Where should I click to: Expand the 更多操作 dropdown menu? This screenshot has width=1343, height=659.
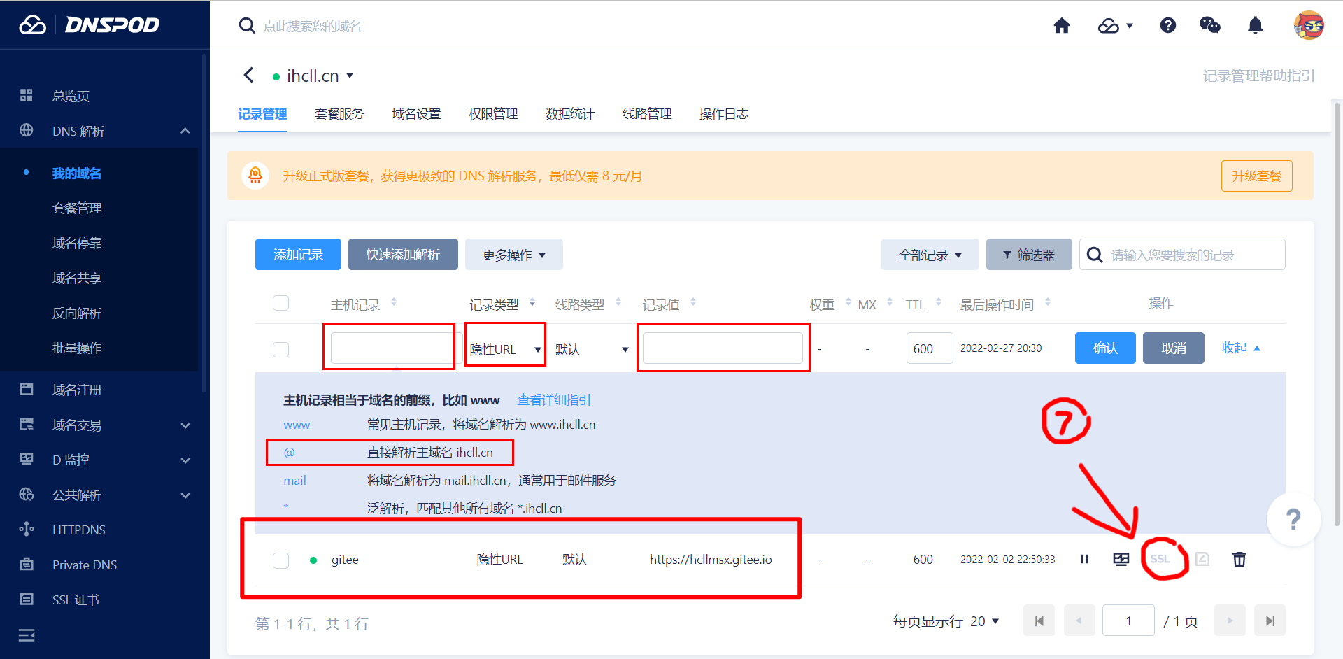514,254
